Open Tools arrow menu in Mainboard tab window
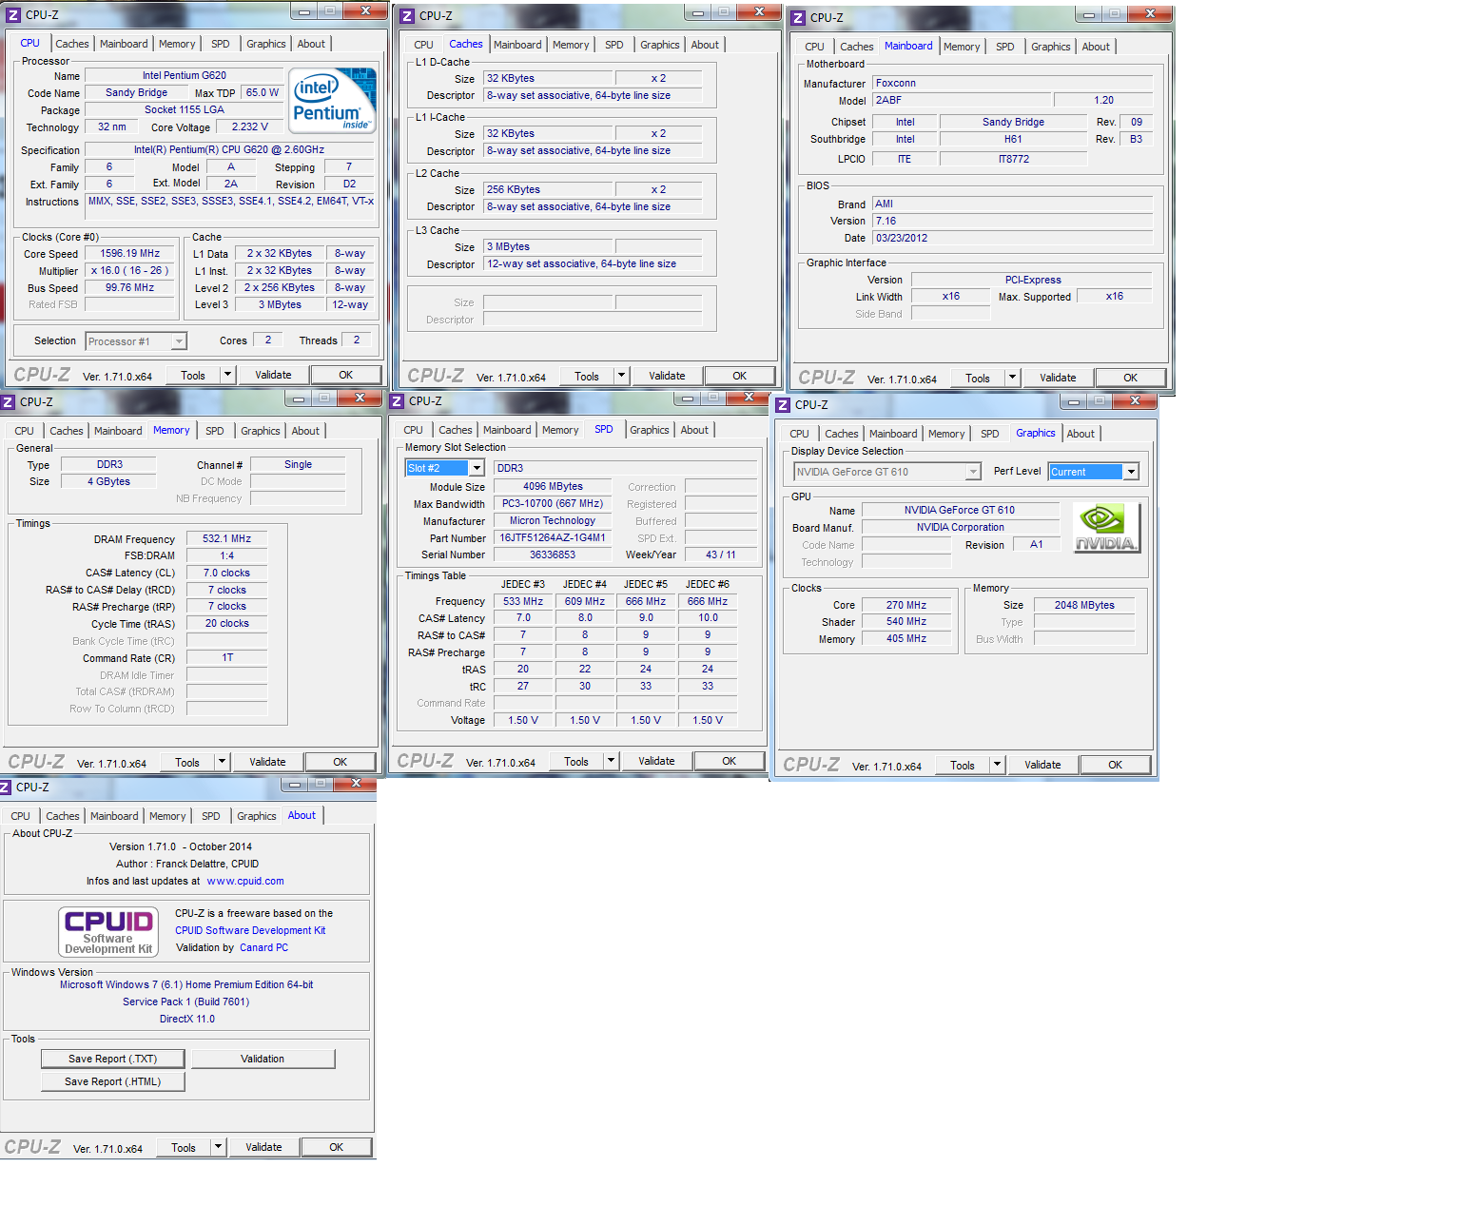The image size is (1480, 1206). [1012, 378]
